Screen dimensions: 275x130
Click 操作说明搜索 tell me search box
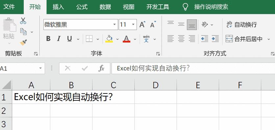tap(211, 7)
